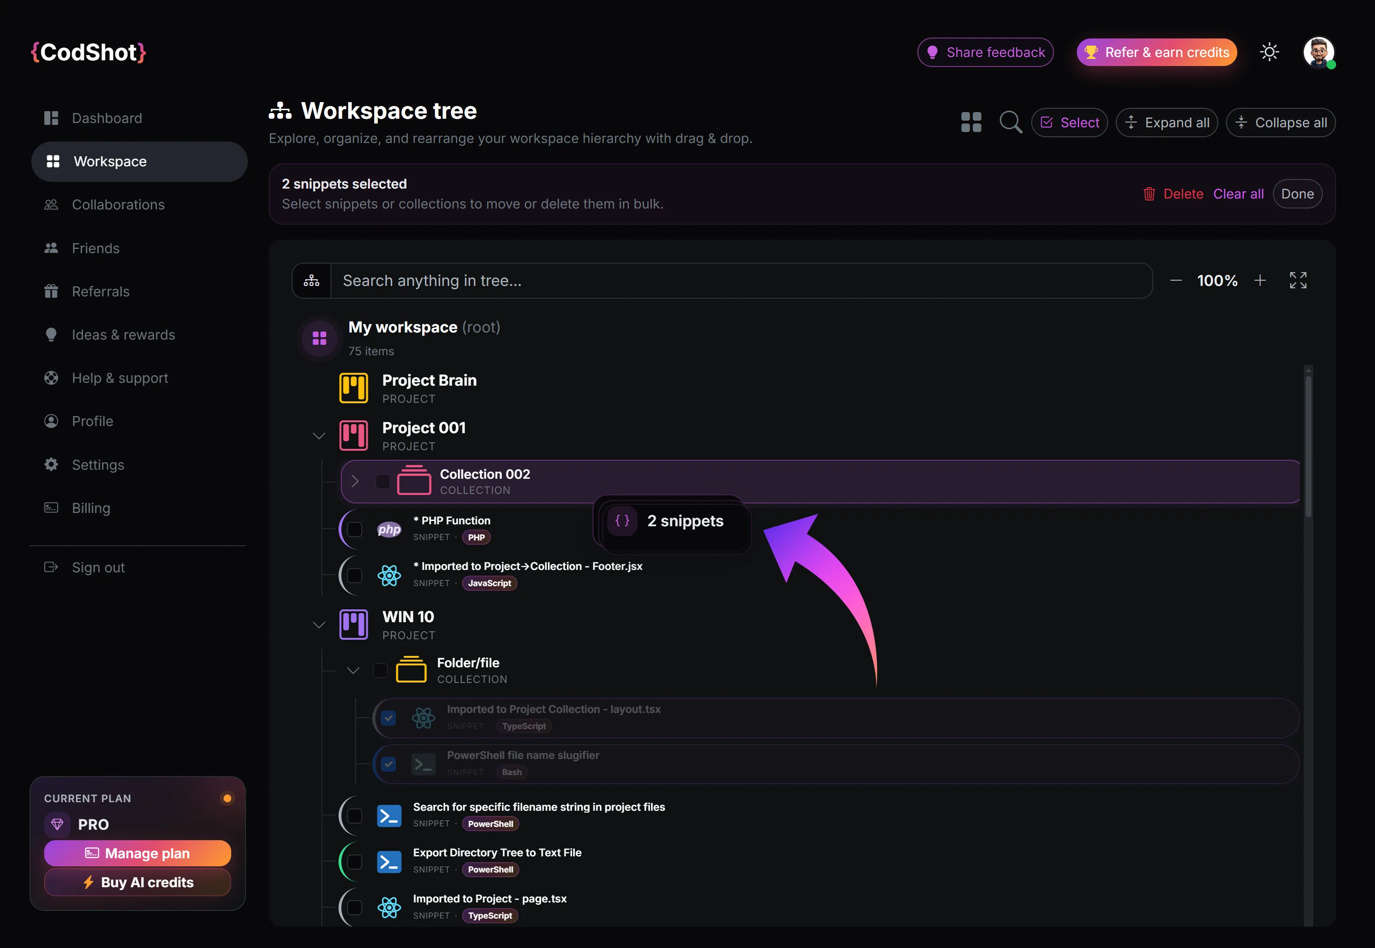Click the Manage plan button

pos(137,853)
